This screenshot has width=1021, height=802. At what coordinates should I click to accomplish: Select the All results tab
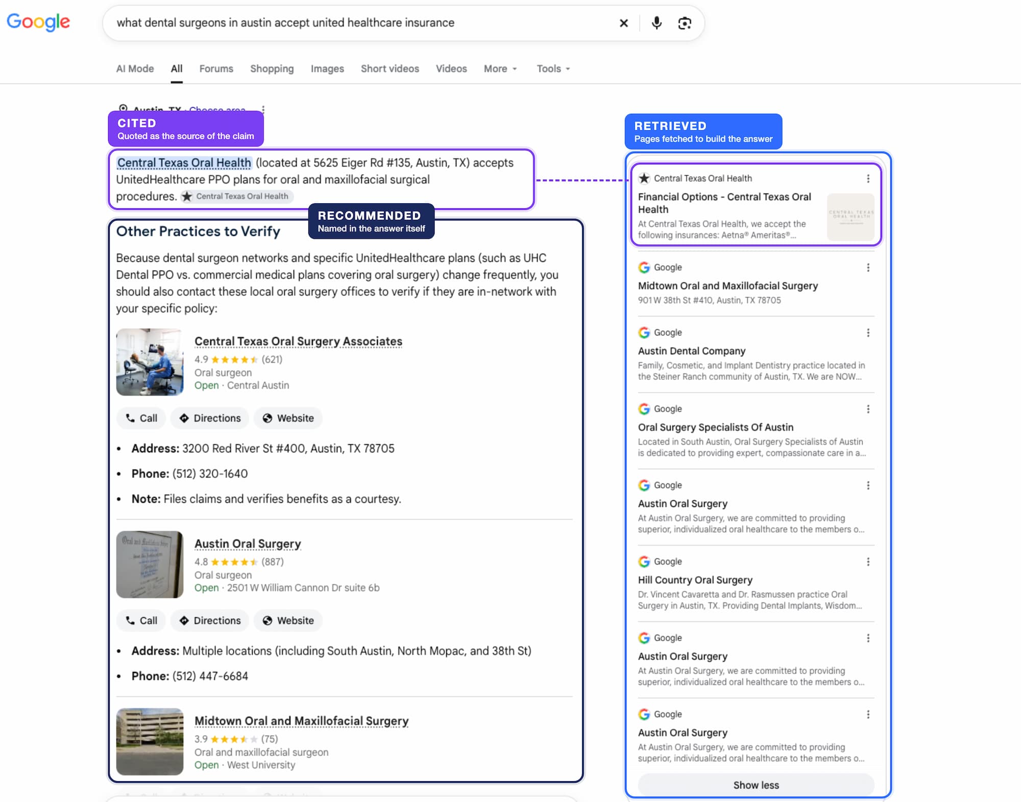click(x=177, y=68)
